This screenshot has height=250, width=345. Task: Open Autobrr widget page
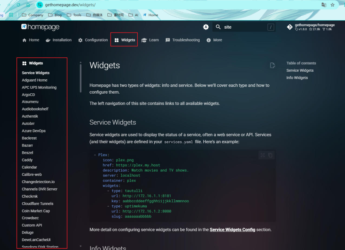(28, 124)
